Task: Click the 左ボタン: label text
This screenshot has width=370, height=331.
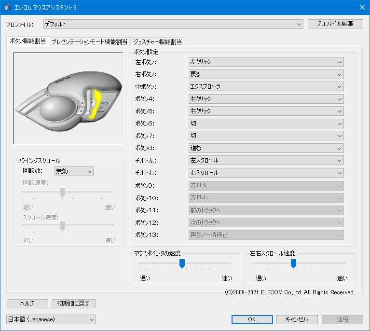Action: click(146, 62)
